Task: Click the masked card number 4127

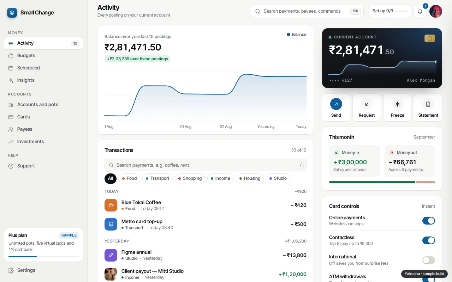Action: 341,80
